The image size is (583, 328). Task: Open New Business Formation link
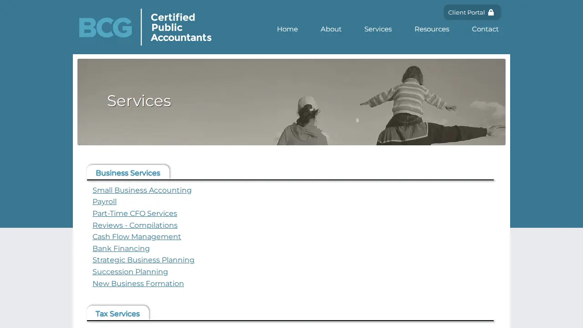point(138,283)
